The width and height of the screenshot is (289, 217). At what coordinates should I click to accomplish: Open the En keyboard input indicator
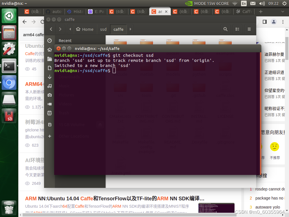click(244, 3)
